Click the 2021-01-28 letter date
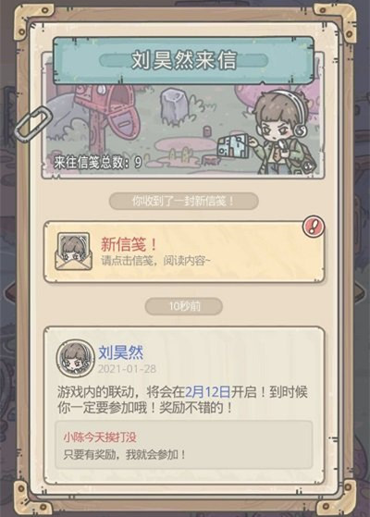The height and width of the screenshot is (517, 370). [x=127, y=369]
